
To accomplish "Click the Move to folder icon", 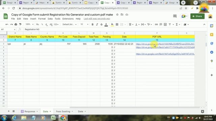I will [122, 14].
